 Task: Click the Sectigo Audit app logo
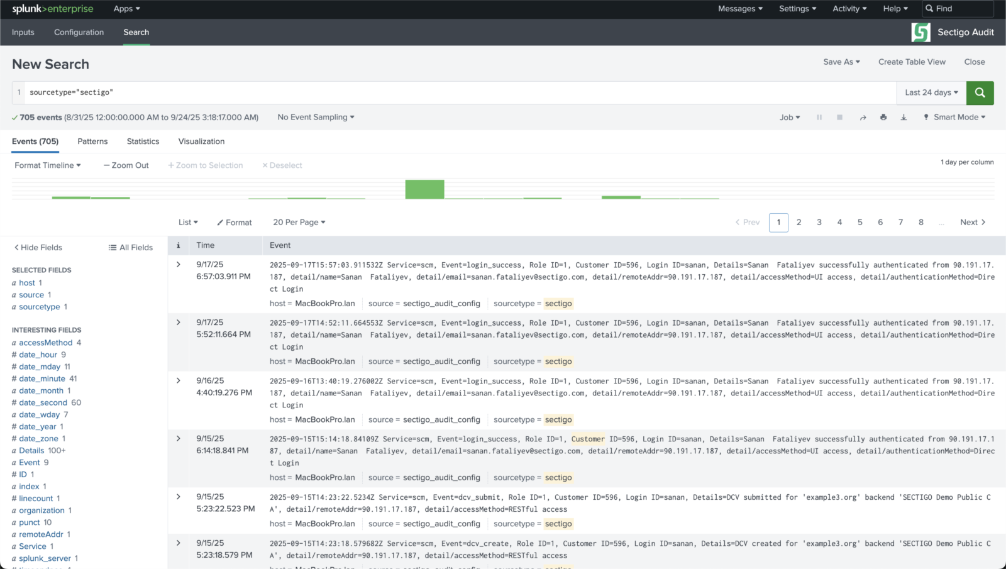tap(920, 32)
